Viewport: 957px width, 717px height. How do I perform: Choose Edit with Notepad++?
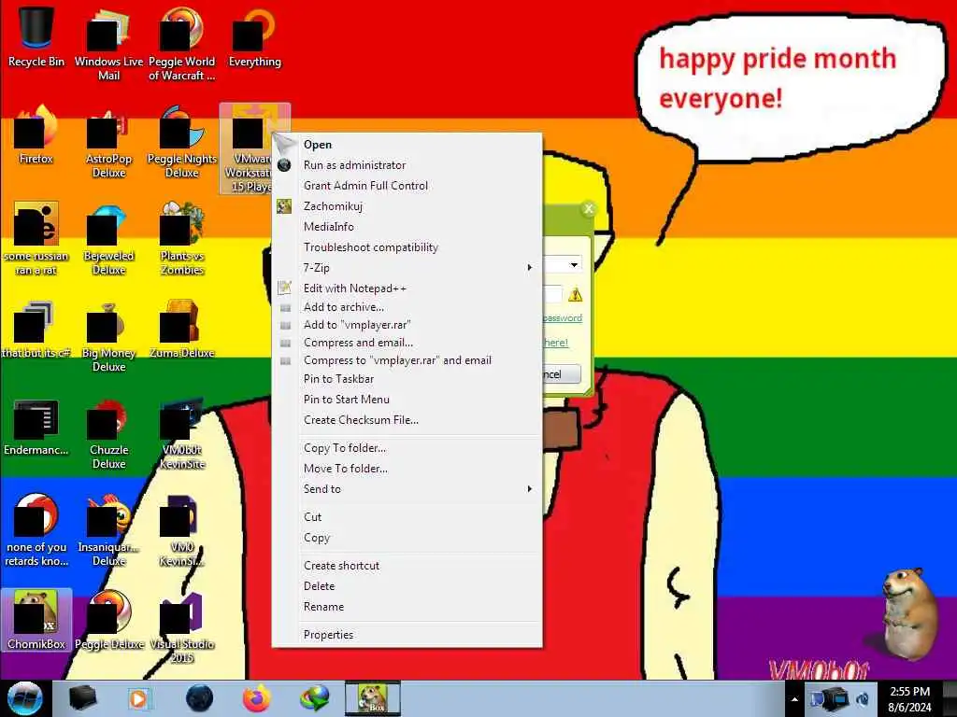[x=407, y=288]
